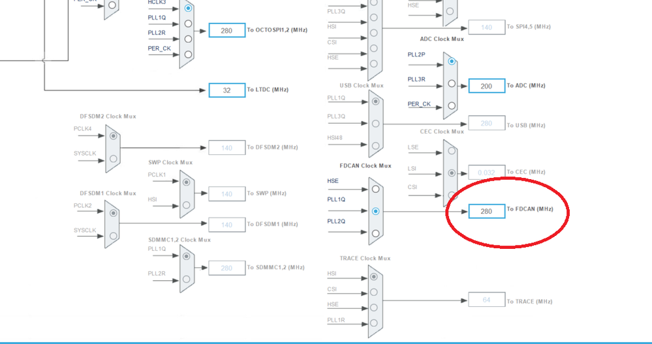Select CSI in SPI4,5 mux
Screen dimensions: 652x344
tap(374, 49)
